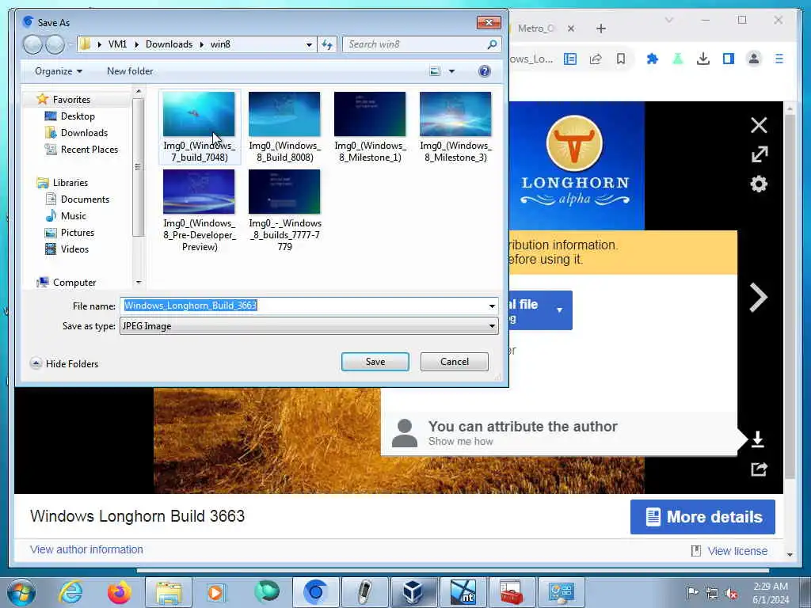This screenshot has height=608, width=811.
Task: Close the media viewer overlay
Action: tap(759, 125)
